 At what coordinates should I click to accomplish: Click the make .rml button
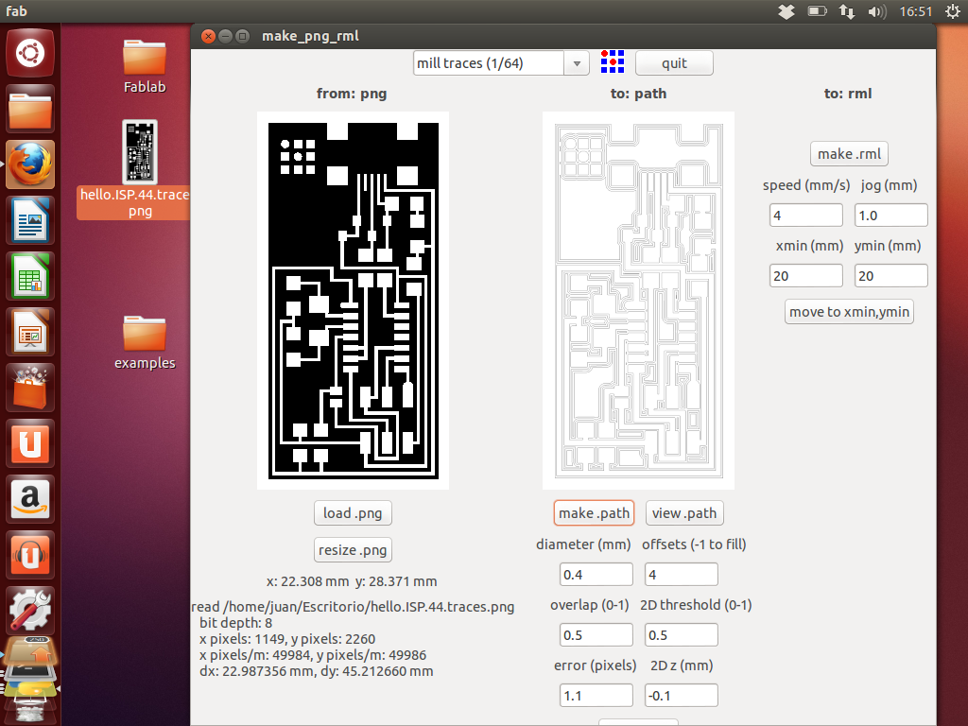[849, 154]
